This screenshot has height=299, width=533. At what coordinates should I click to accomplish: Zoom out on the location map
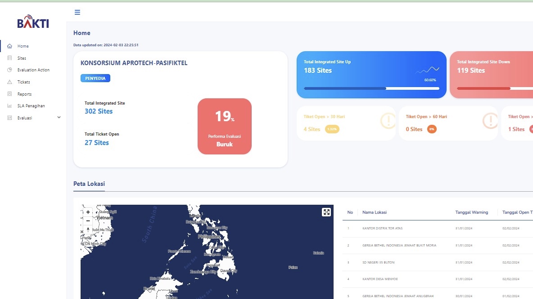pyautogui.click(x=88, y=221)
